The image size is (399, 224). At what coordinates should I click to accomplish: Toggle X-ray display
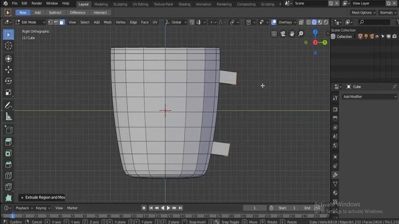pyautogui.click(x=301, y=22)
